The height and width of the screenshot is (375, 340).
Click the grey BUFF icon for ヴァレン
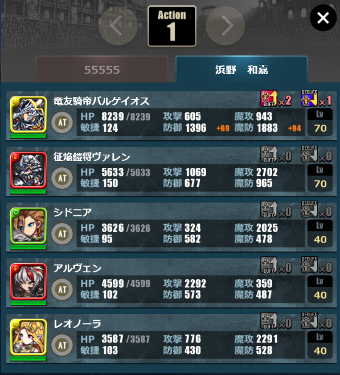point(269,154)
